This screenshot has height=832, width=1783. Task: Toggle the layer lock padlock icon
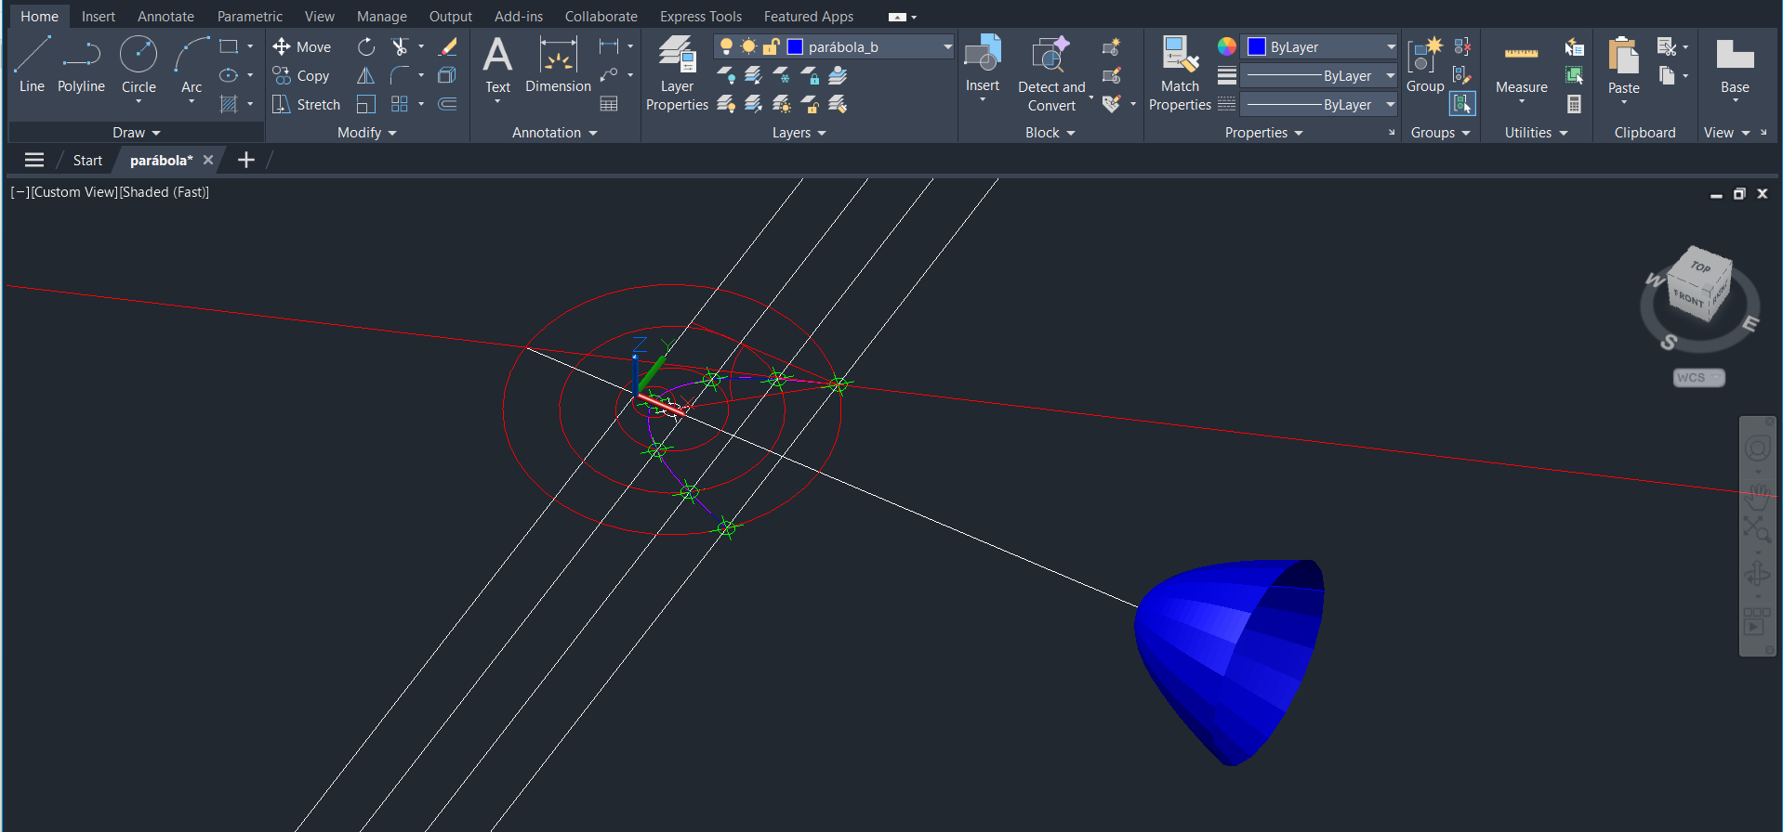(771, 46)
